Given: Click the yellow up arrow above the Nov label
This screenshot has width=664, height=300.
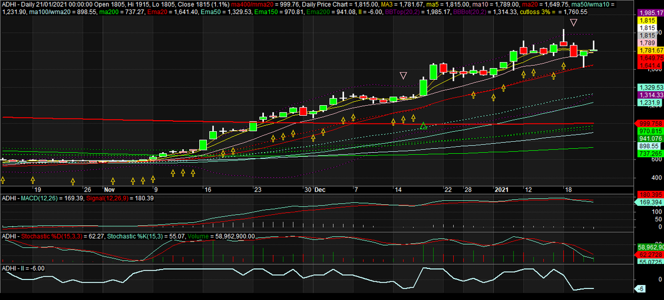Looking at the screenshot, I should coord(113,181).
